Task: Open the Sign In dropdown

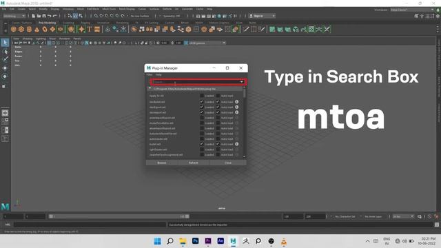Action: pyautogui.click(x=262, y=16)
